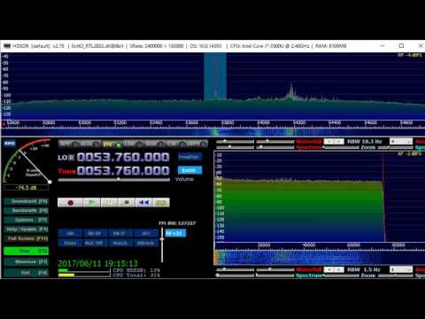The height and width of the screenshot is (319, 425).
Task: Click the Tune frequency readout 0053.760.000
Action: (x=123, y=171)
